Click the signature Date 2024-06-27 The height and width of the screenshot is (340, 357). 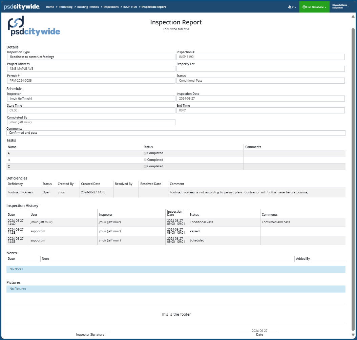coord(259,331)
